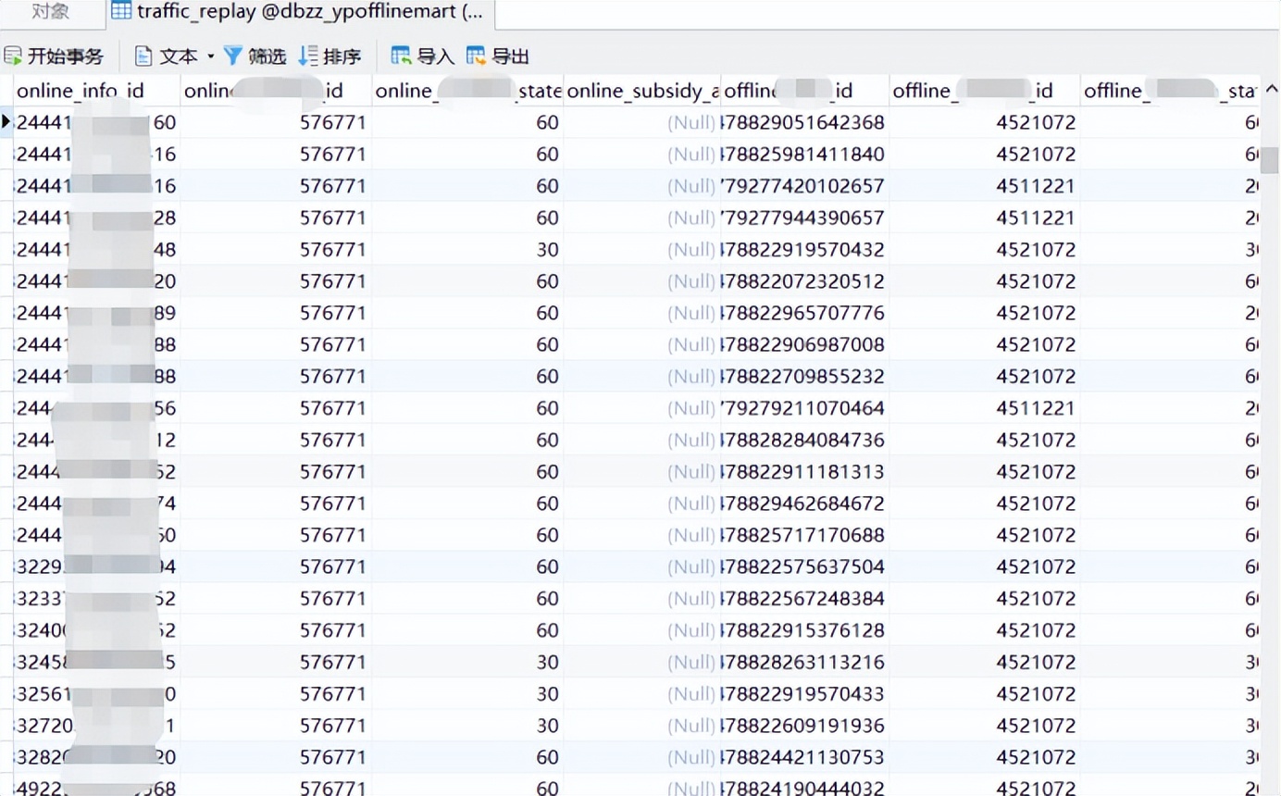Image resolution: width=1281 pixels, height=796 pixels.
Task: Click the online_subsidy_a column header
Action: [642, 91]
